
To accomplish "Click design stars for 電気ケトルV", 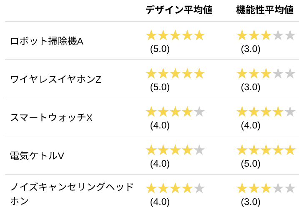I will coord(175,150).
